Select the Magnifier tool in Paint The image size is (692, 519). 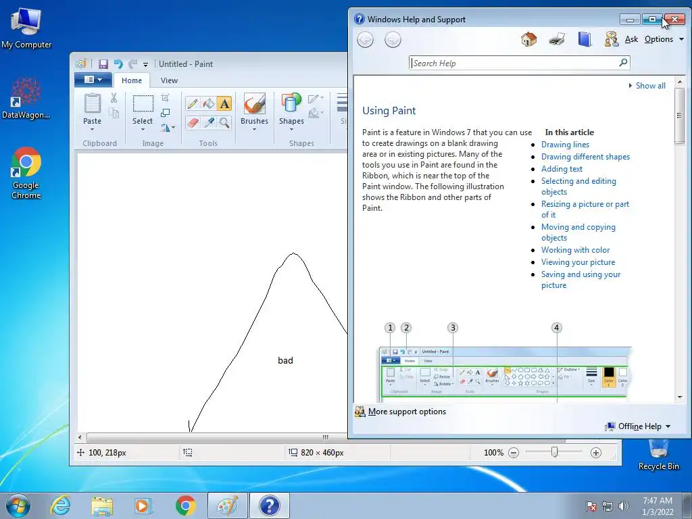click(x=224, y=122)
